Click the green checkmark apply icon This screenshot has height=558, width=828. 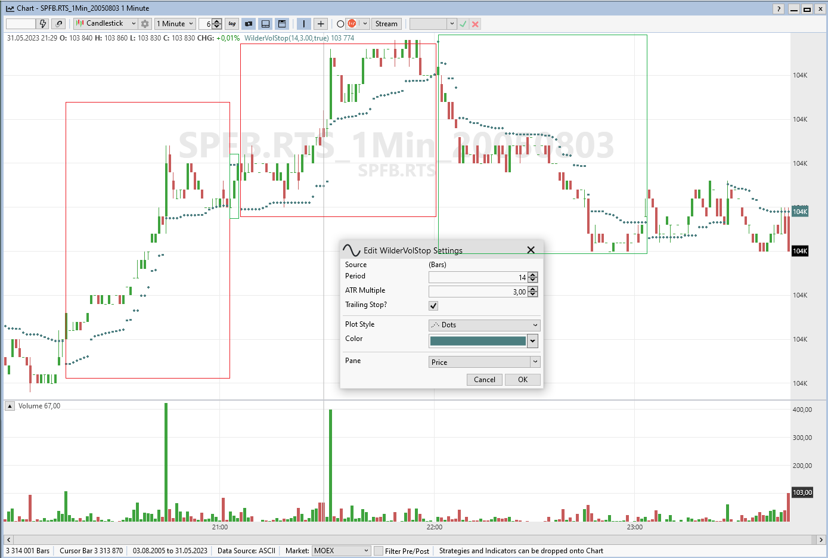pyautogui.click(x=463, y=24)
